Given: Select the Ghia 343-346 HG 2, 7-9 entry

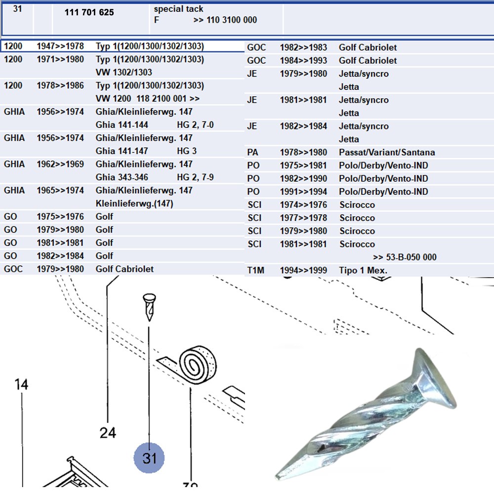Looking at the screenshot, I should pos(154,177).
